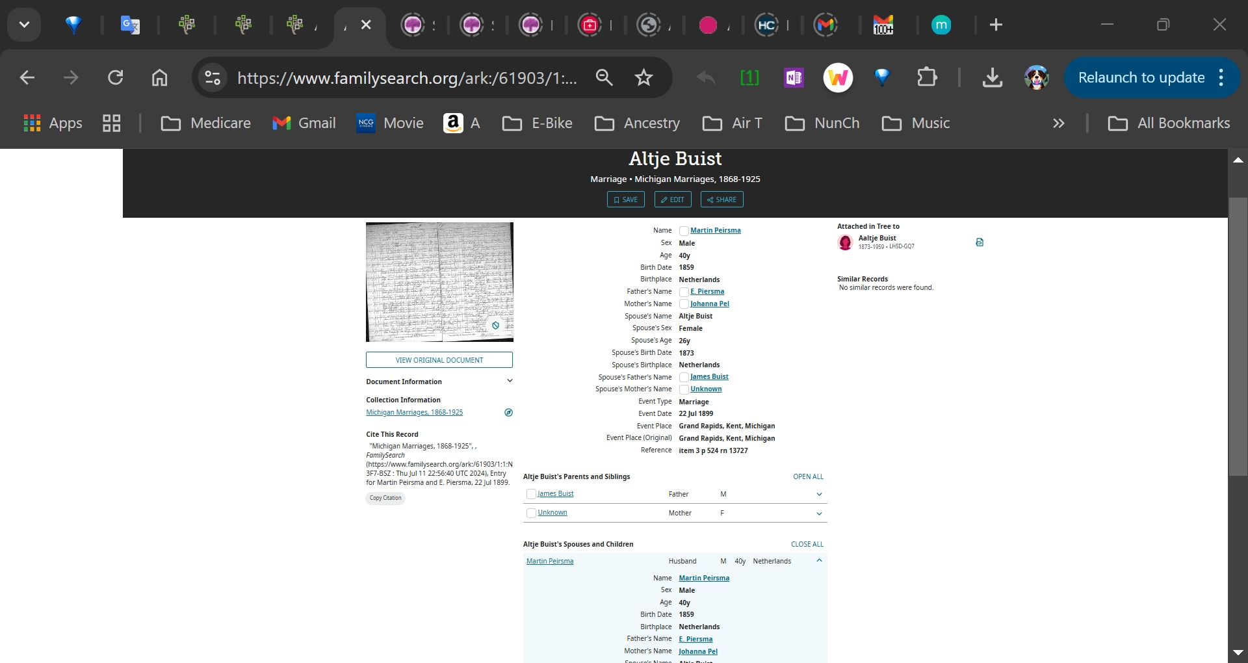Check the box next to Spouse's Father James Buist
The image size is (1248, 663).
tap(684, 377)
